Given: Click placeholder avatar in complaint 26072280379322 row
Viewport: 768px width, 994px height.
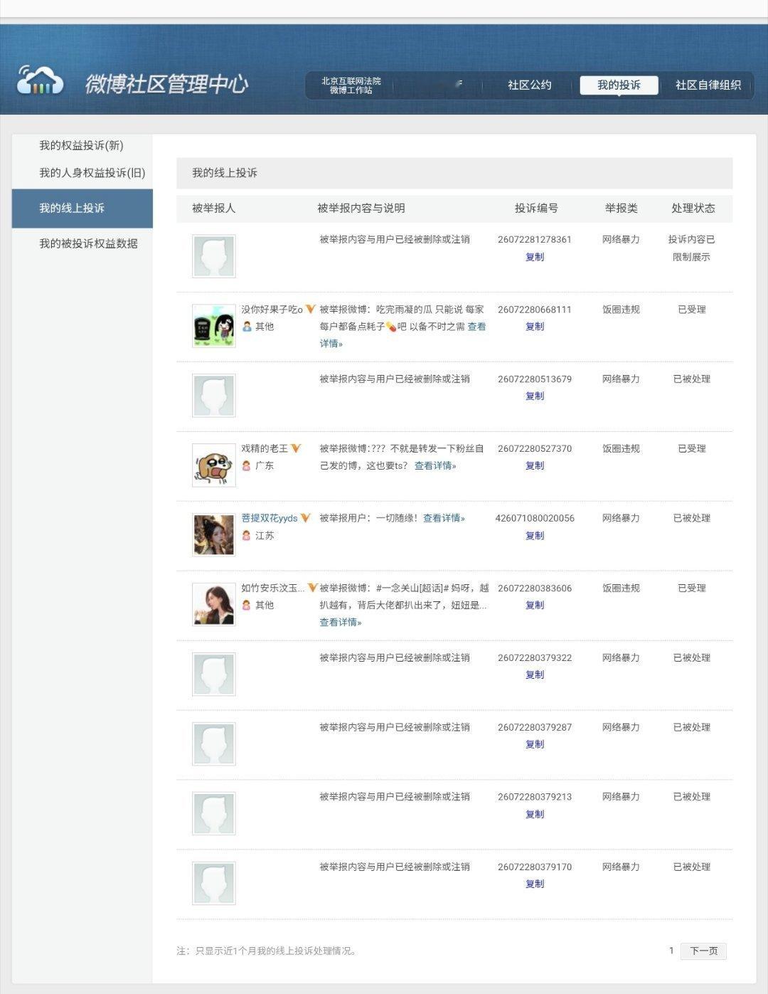Looking at the screenshot, I should click(x=213, y=675).
